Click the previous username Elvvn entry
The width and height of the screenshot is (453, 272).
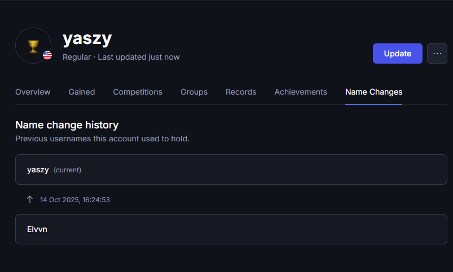tap(37, 229)
